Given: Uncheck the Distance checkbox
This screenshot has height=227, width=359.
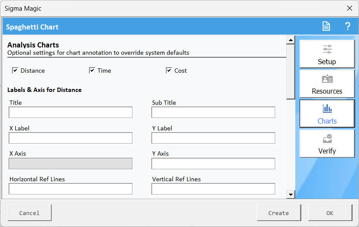Looking at the screenshot, I should [15, 71].
